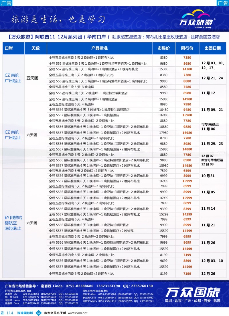Screen dimensions: 229x316
Task: Click the 深港国际版 label at the bottom
Action: tap(25, 313)
